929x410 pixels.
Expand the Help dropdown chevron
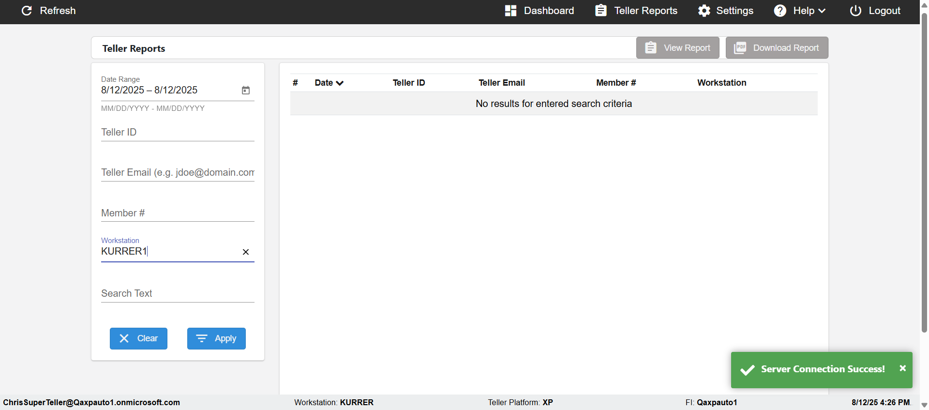point(822,11)
